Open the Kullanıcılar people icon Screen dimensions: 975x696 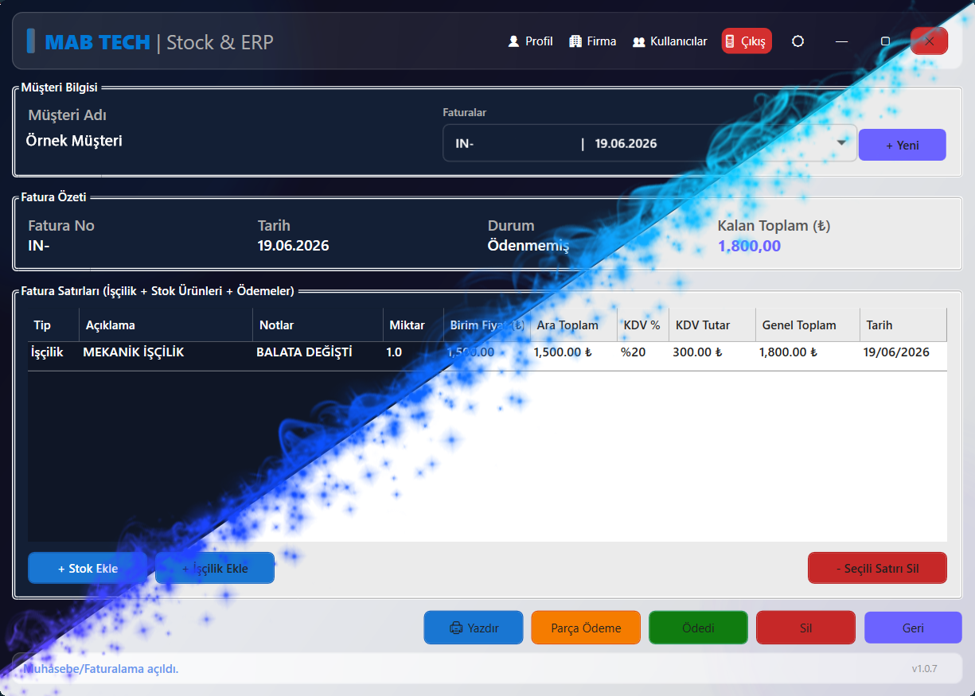click(638, 41)
